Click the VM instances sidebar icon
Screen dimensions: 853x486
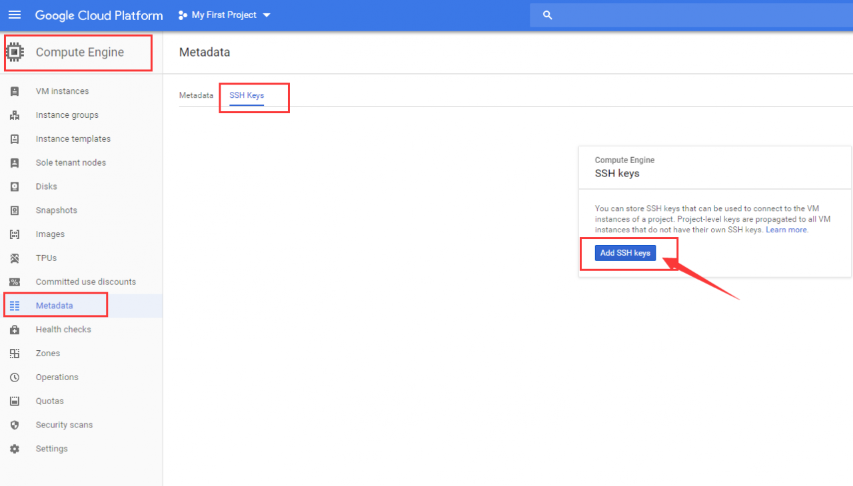15,91
